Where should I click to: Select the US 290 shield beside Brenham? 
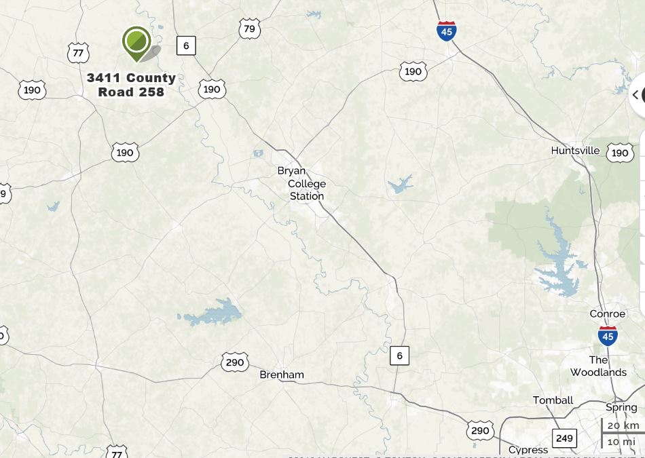(x=235, y=362)
